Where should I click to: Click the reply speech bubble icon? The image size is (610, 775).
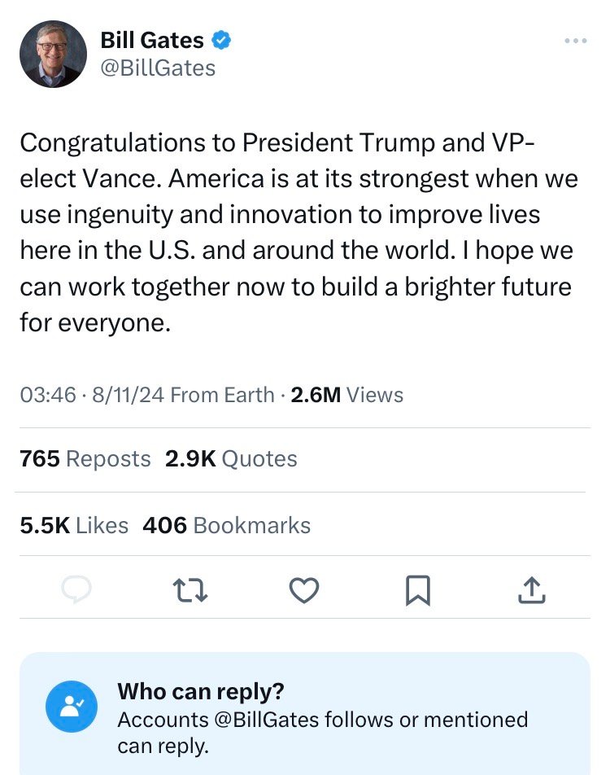(x=76, y=589)
